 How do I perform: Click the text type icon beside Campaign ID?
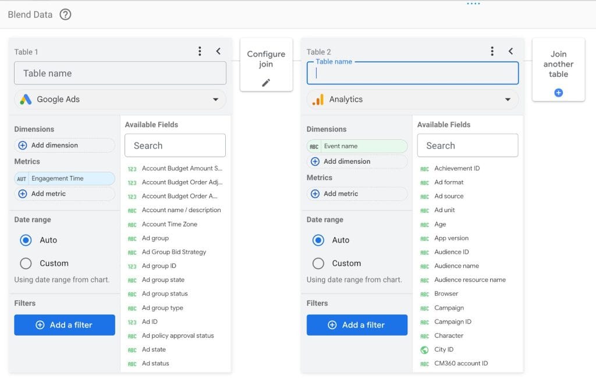(x=424, y=322)
